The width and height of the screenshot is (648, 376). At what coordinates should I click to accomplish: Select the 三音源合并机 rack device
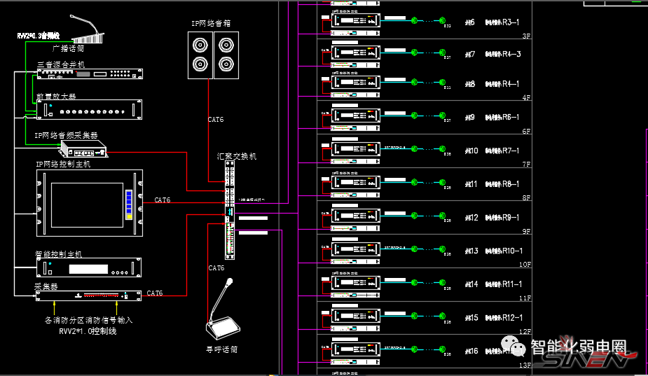(x=90, y=74)
